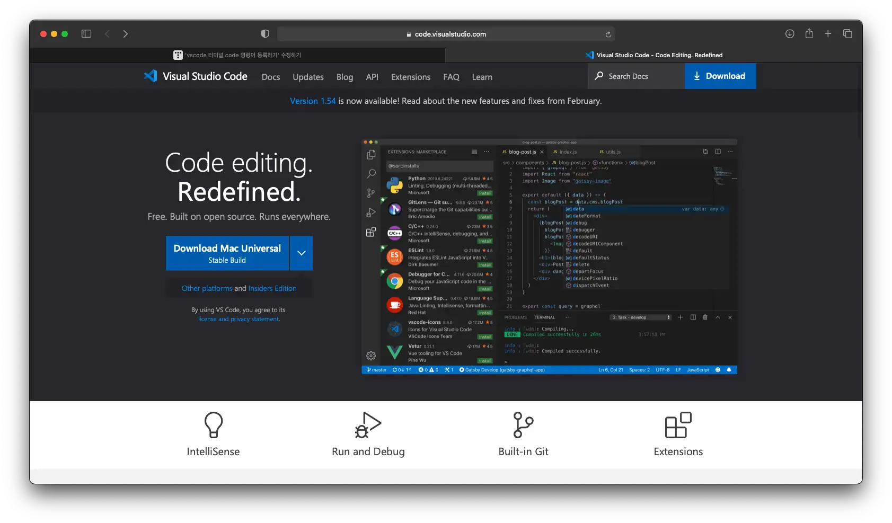Click the blue Download button in header
This screenshot has width=892, height=523.
tap(720, 76)
